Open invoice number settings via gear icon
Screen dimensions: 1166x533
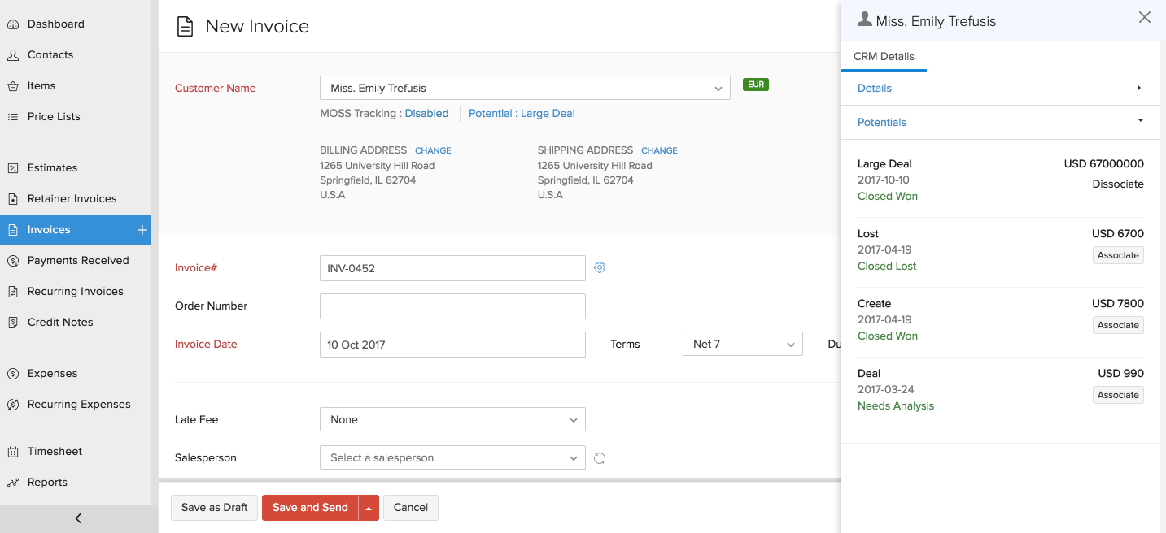pos(600,266)
